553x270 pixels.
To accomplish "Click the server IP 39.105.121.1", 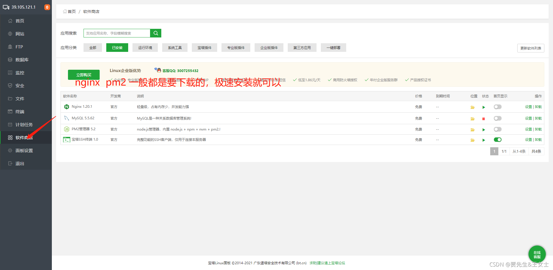I will pos(24,7).
